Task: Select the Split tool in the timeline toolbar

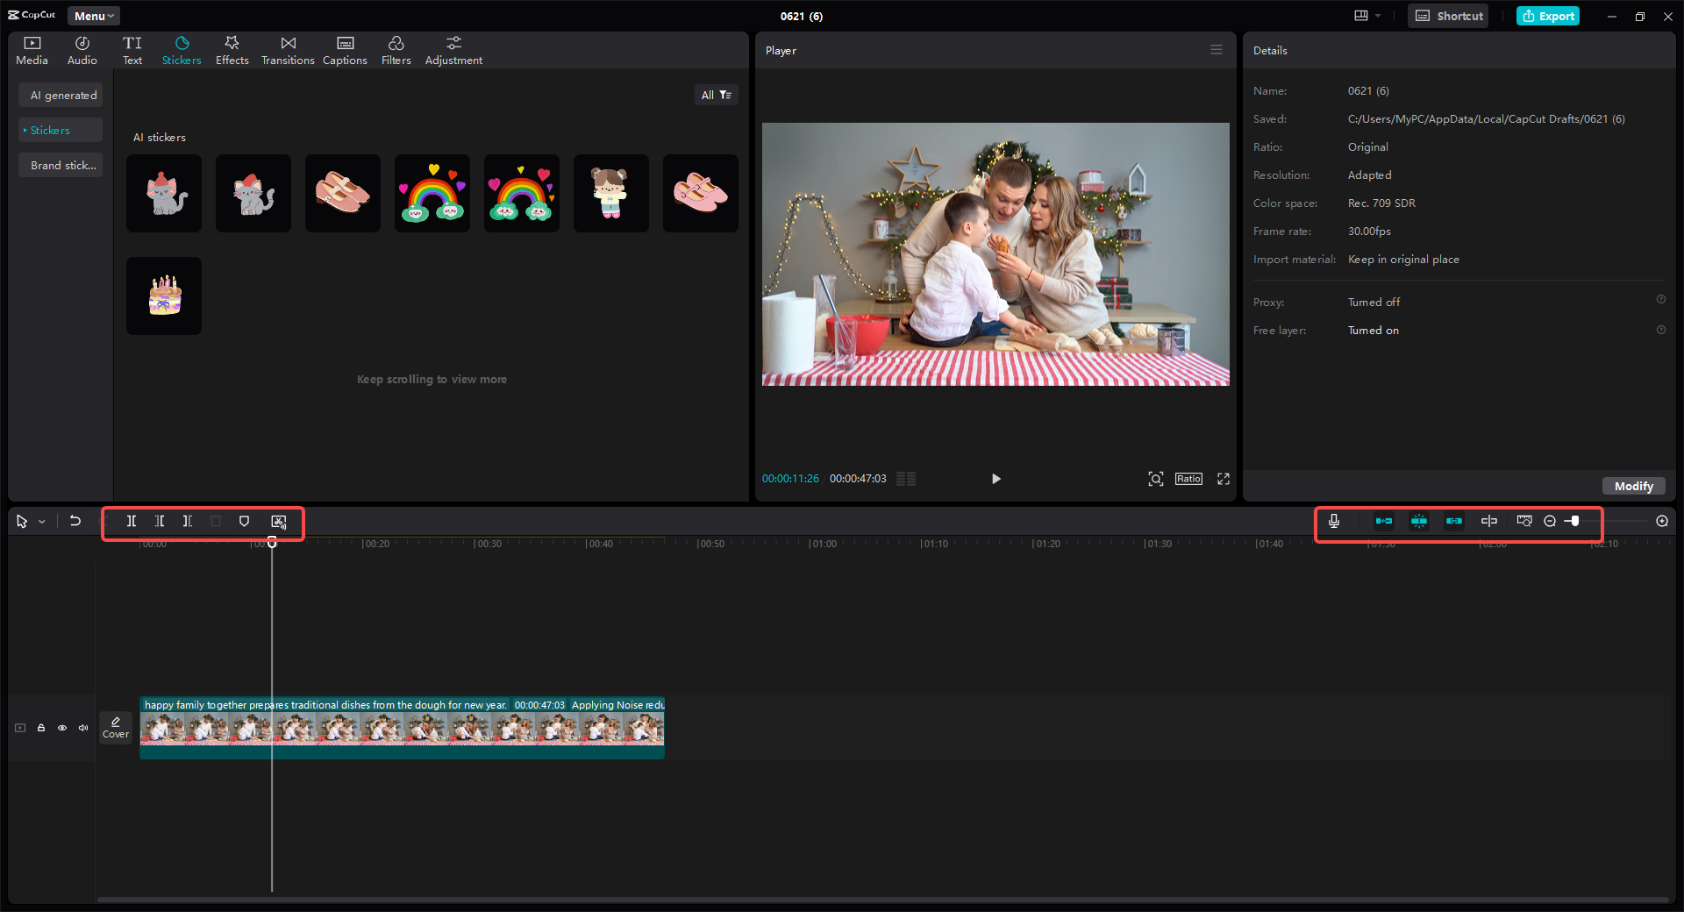Action: point(132,521)
